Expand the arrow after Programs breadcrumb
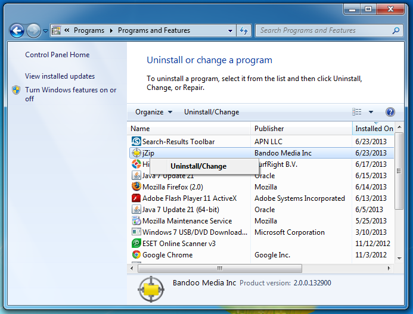 pyautogui.click(x=111, y=30)
